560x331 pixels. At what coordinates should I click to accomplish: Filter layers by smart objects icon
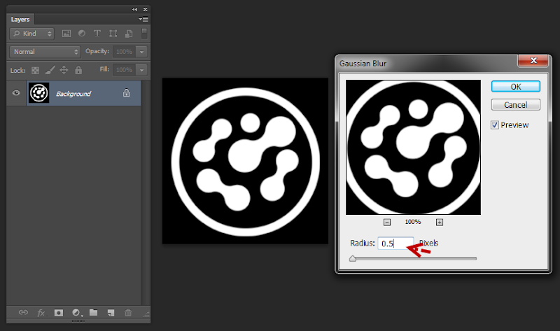(x=129, y=34)
